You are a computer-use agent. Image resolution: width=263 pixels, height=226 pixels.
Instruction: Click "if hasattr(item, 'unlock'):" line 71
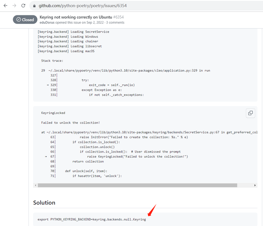coord(97,176)
